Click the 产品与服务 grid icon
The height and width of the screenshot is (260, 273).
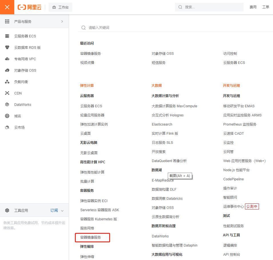pos(7,21)
